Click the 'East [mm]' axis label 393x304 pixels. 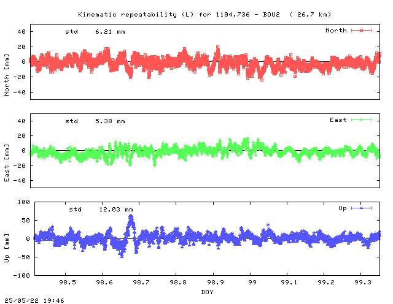coord(7,163)
